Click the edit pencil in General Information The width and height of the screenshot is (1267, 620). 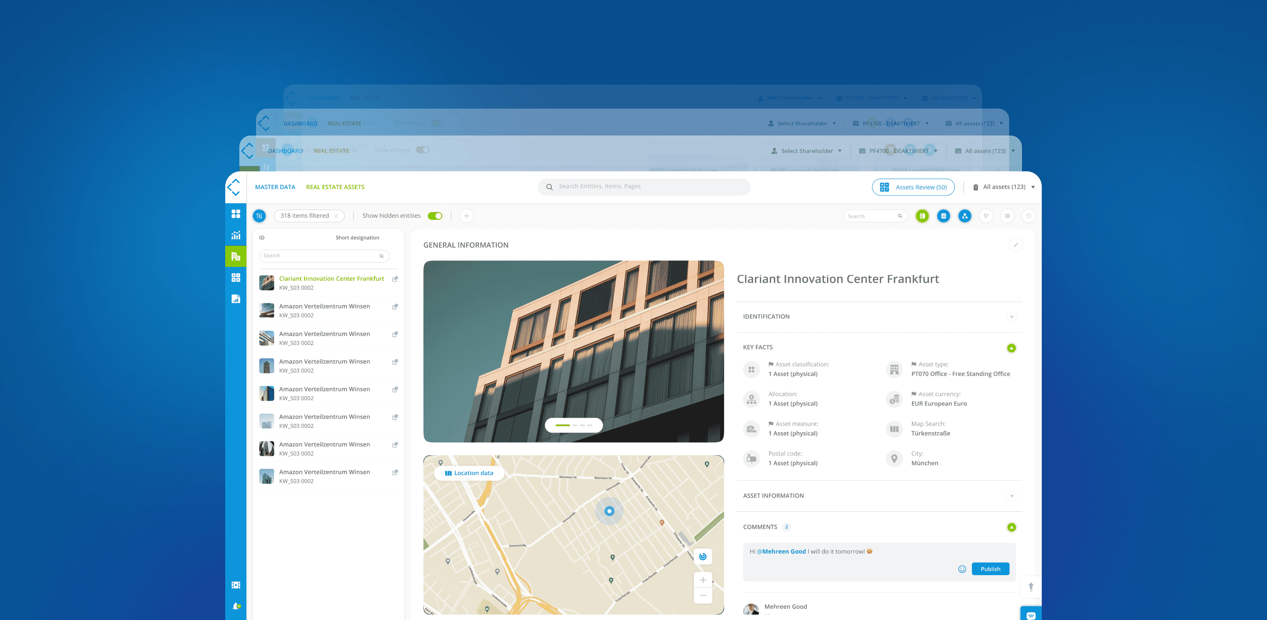tap(1016, 245)
